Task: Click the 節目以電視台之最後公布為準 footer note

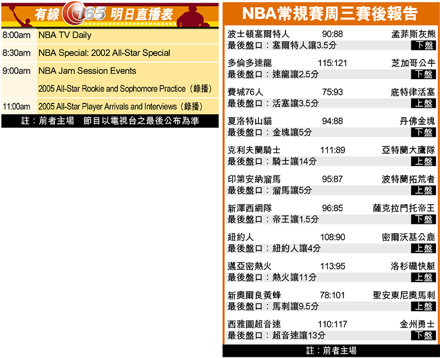Action: point(141,120)
